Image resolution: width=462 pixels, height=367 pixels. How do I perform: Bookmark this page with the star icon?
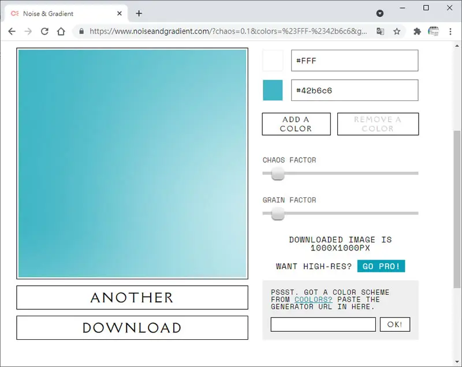[x=397, y=31]
